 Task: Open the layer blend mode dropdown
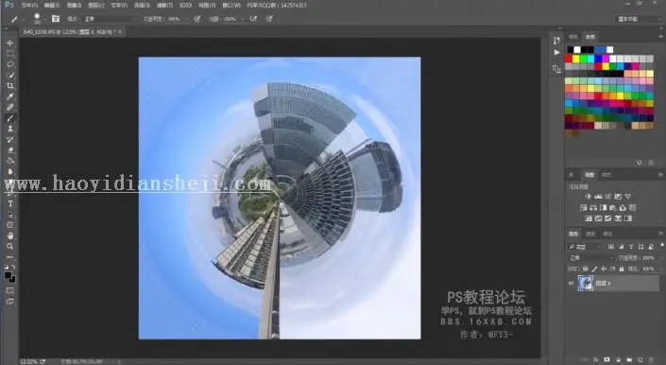pos(591,258)
